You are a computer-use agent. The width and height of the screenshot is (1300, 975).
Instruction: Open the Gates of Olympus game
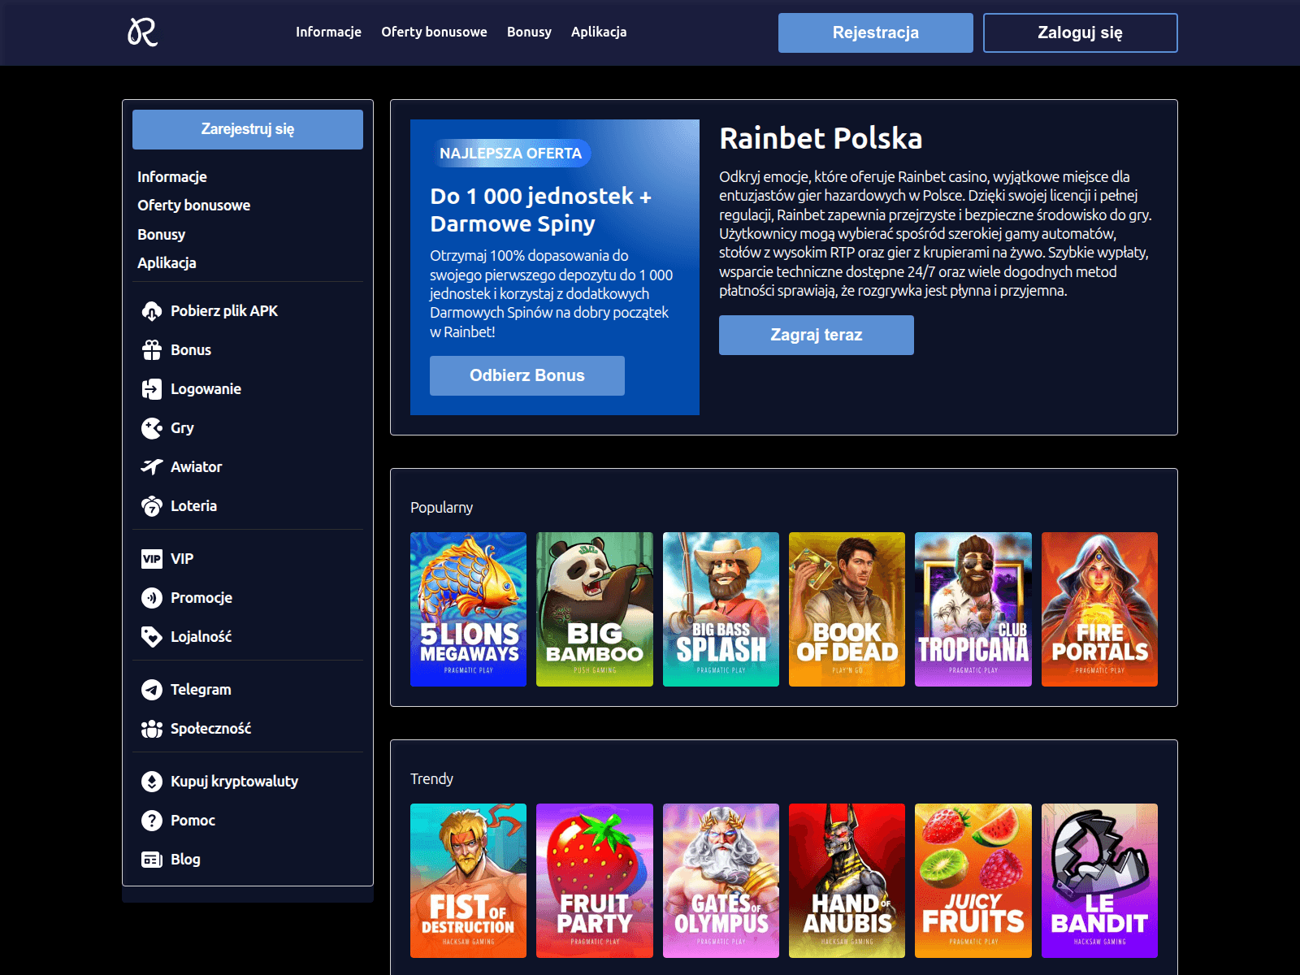click(721, 881)
